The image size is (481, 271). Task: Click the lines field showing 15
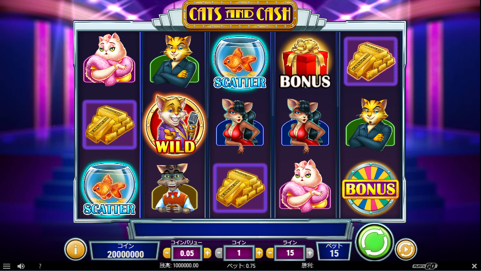tap(290, 253)
